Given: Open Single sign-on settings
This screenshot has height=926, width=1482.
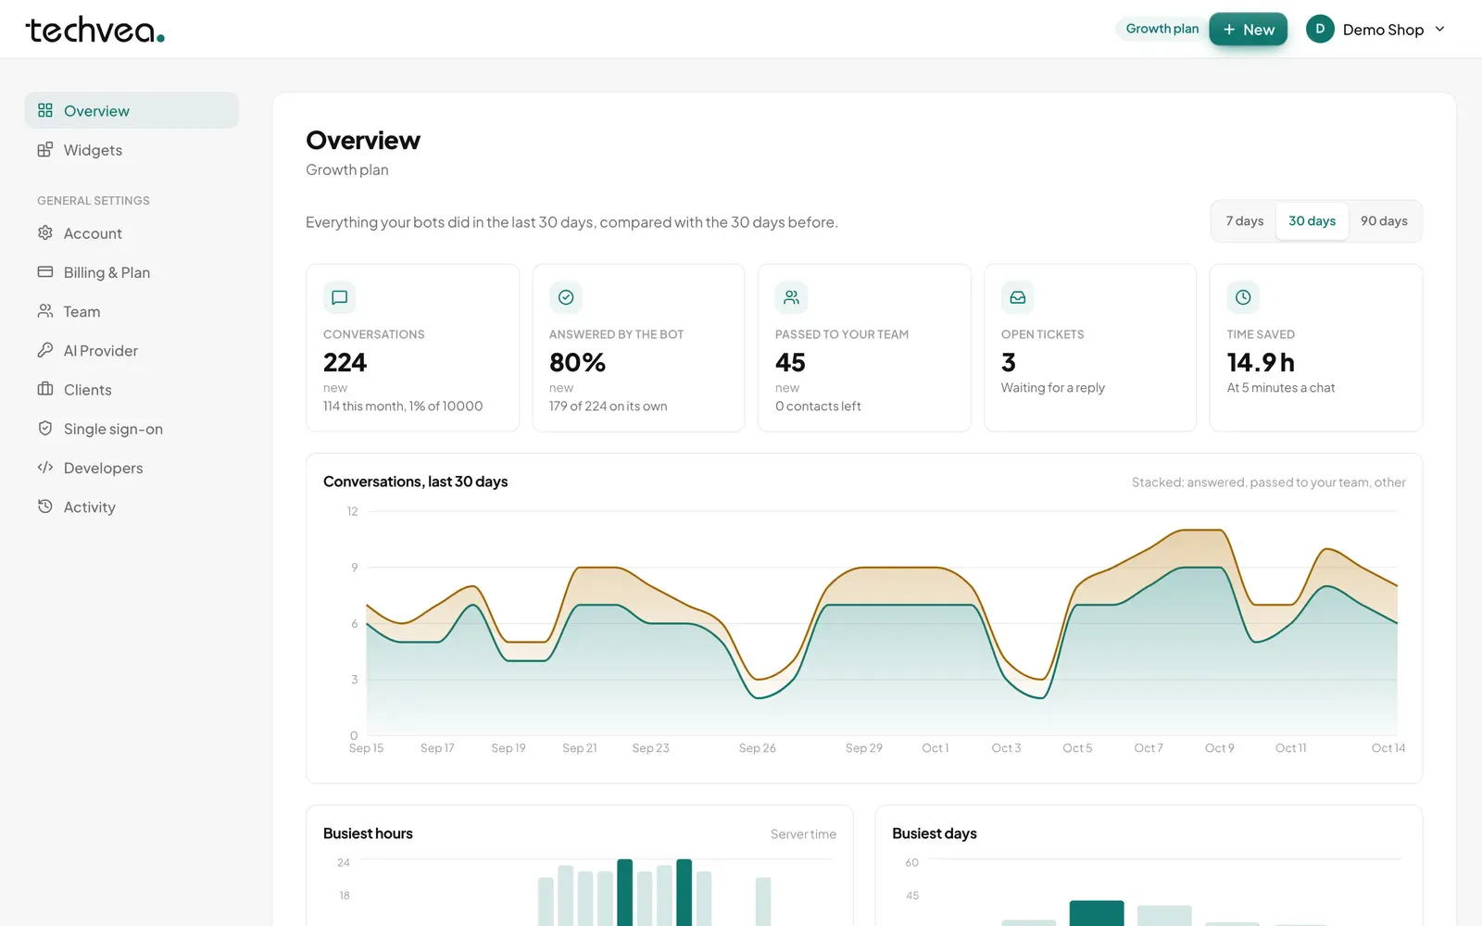Looking at the screenshot, I should click(x=132, y=429).
